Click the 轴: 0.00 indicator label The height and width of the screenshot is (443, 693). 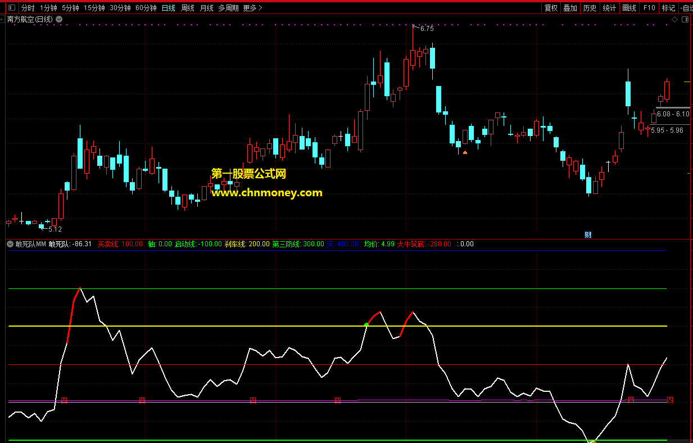[160, 244]
